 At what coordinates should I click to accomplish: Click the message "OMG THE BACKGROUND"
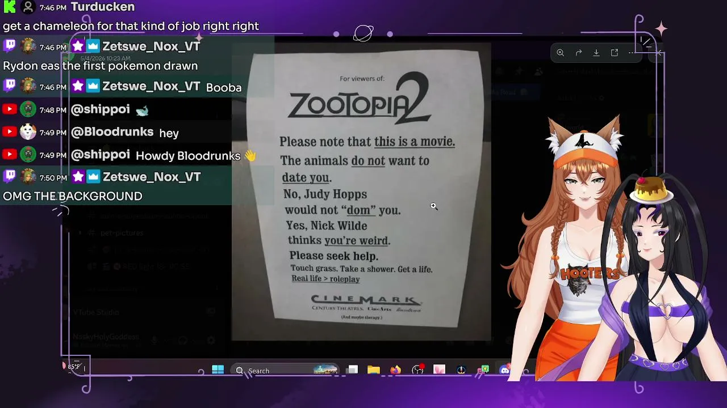coord(73,196)
